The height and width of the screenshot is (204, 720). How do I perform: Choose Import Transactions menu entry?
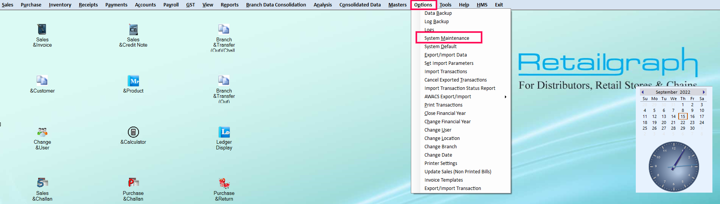coord(461,72)
